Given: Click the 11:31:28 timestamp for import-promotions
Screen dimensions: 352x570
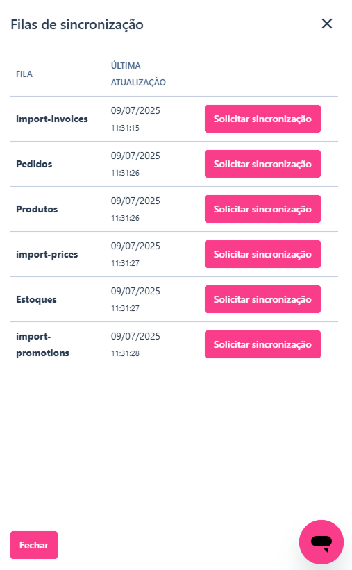Looking at the screenshot, I should pos(125,353).
